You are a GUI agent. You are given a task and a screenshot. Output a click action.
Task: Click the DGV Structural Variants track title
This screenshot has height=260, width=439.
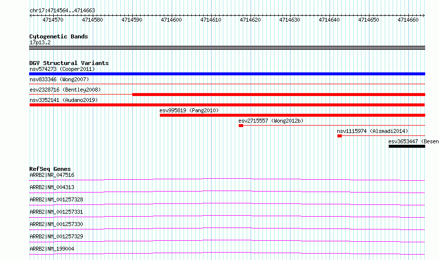[69, 63]
